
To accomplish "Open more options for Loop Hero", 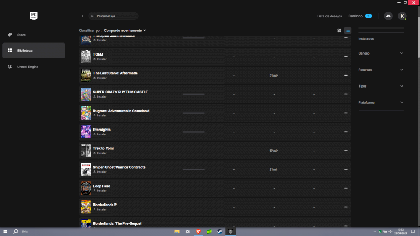I will click(x=345, y=188).
